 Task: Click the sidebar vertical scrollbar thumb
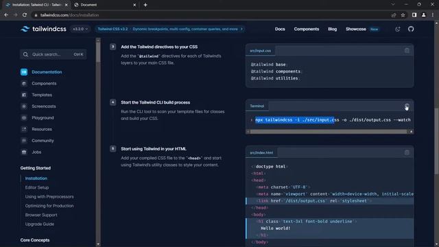tap(98, 52)
